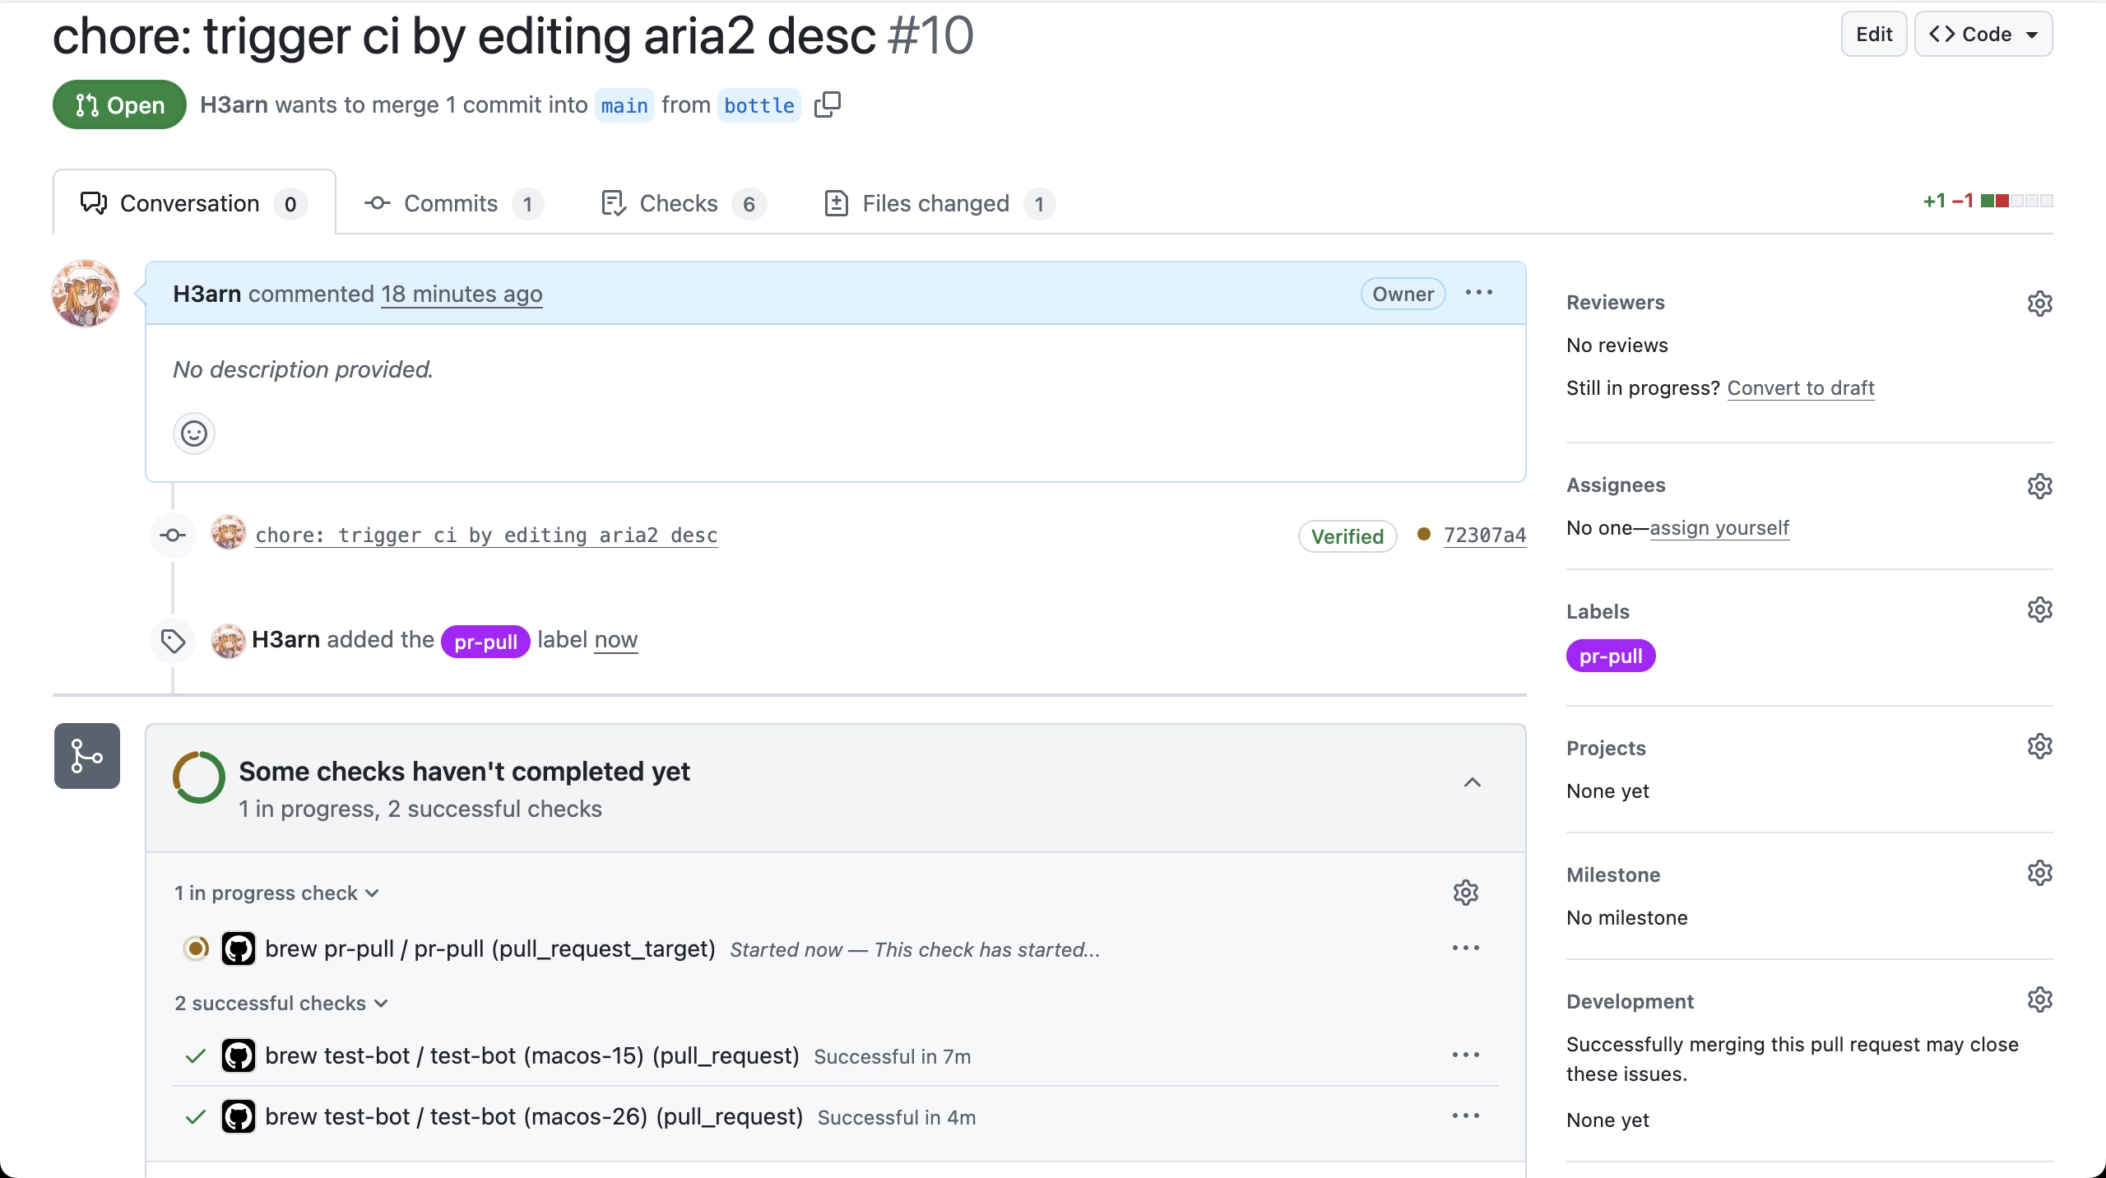Click the Edit title button
This screenshot has height=1178, width=2106.
tap(1873, 35)
